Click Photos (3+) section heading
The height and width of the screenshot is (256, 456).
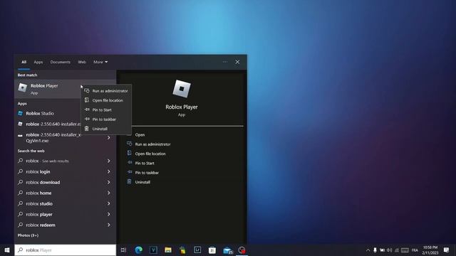pyautogui.click(x=28, y=235)
